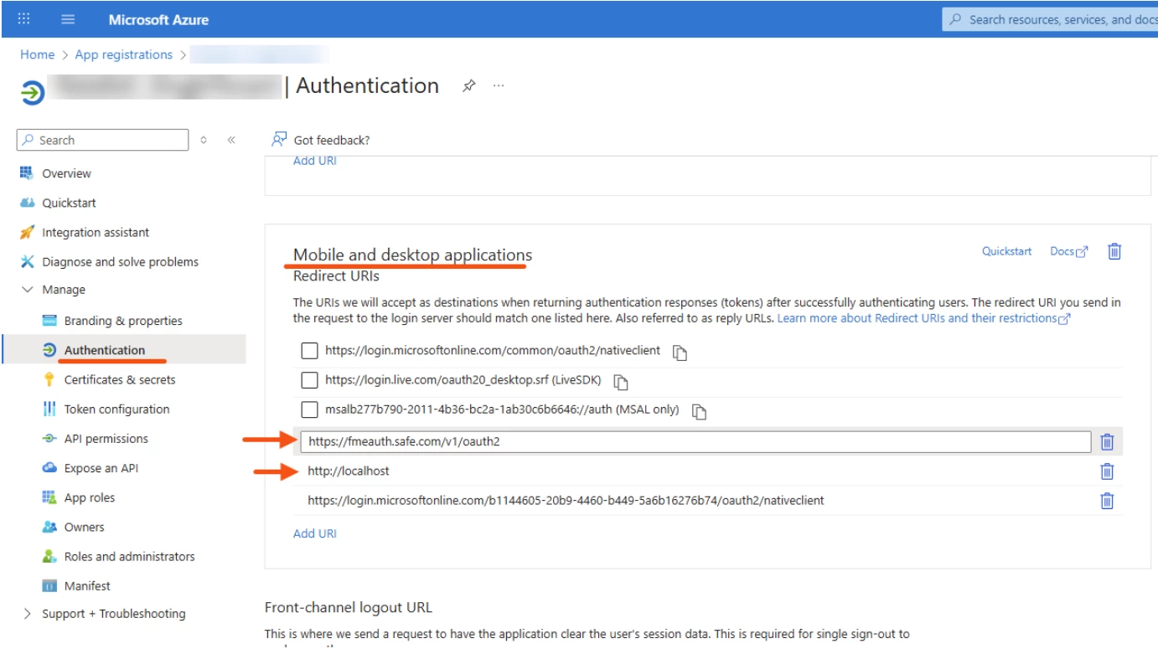Image resolution: width=1158 pixels, height=654 pixels.
Task: Click the Redirect URIs subheading
Action: pyautogui.click(x=336, y=276)
